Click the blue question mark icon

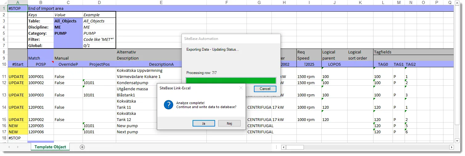(x=169, y=105)
